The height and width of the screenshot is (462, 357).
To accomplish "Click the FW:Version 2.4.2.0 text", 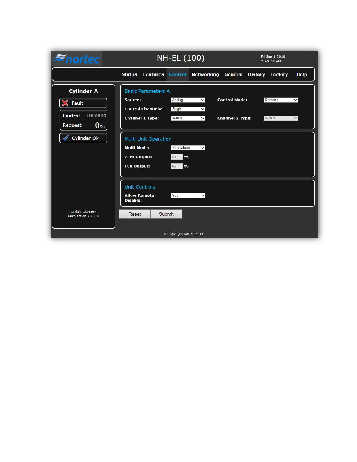I will (x=83, y=216).
